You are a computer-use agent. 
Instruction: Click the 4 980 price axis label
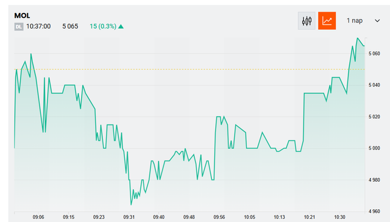tap(374, 180)
